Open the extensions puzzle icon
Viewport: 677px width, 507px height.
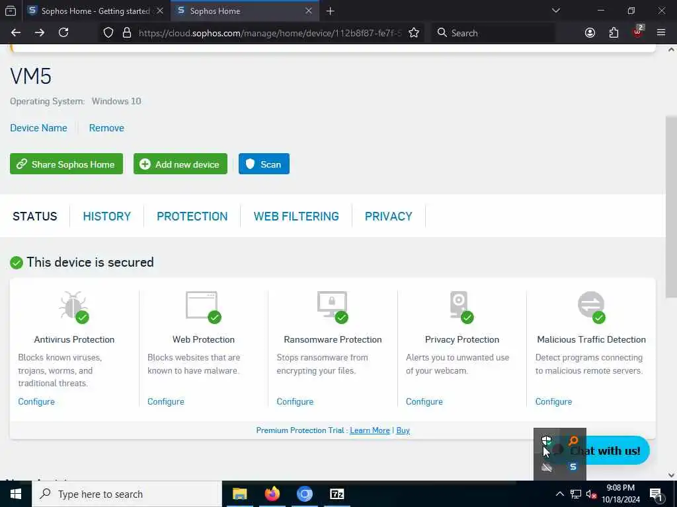(x=614, y=33)
